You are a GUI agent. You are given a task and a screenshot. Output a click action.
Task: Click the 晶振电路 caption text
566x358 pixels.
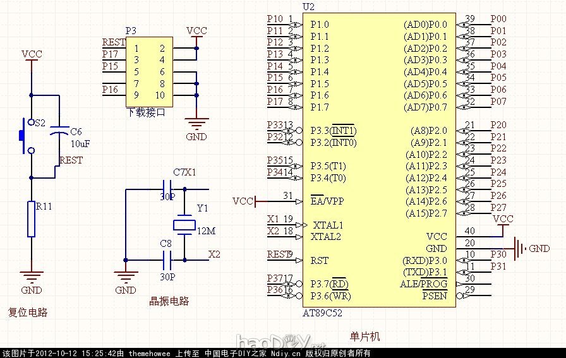169,301
